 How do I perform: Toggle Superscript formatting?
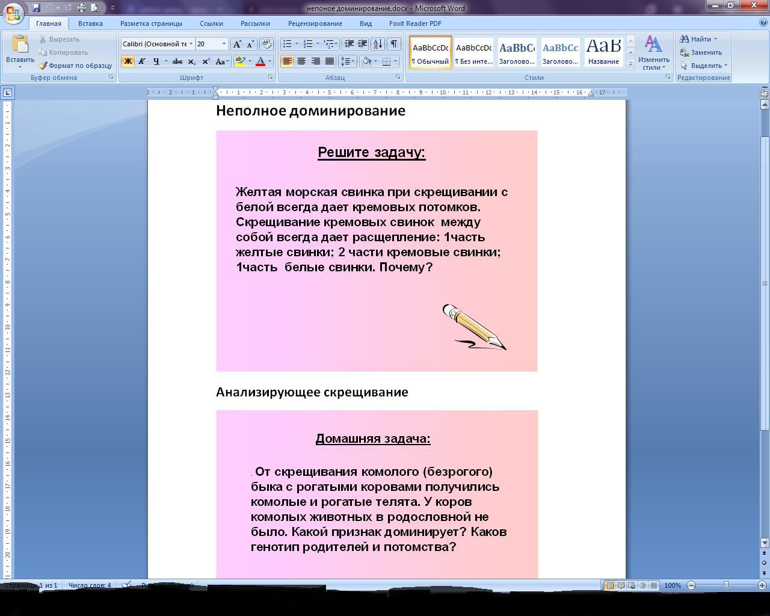point(206,61)
